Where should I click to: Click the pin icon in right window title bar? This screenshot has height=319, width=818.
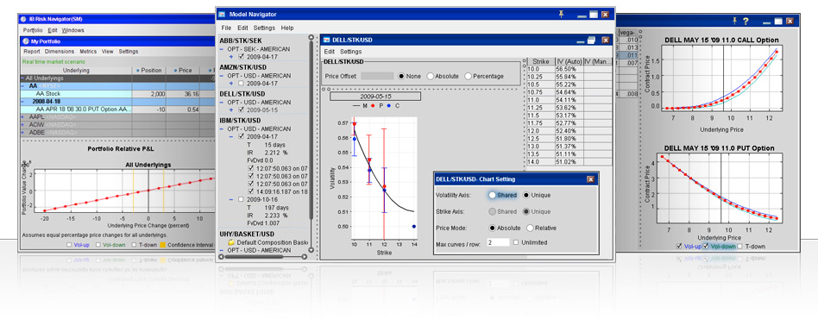[734, 21]
